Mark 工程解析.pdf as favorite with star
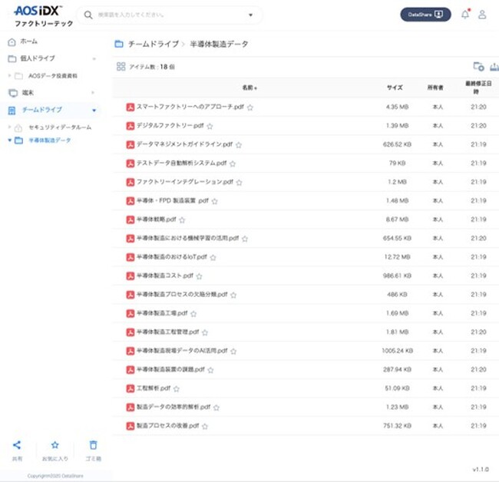This screenshot has width=499, height=482. click(177, 388)
